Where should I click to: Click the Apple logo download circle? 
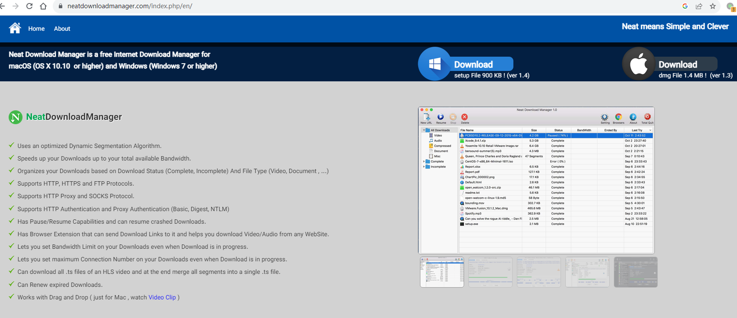click(638, 64)
